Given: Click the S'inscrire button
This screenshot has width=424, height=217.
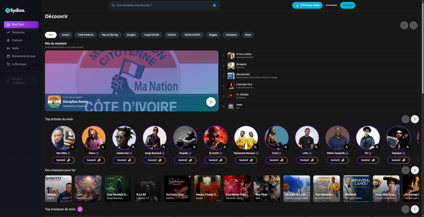Looking at the screenshot, I should click(348, 5).
